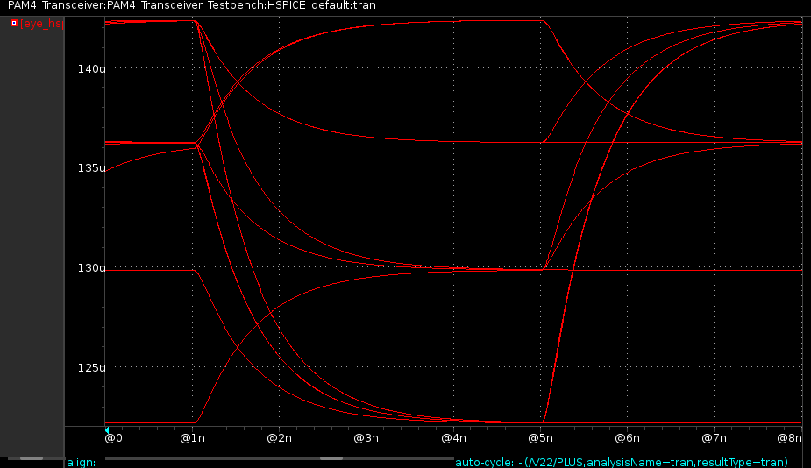Click the cyan time cursor marker at @0
This screenshot has width=811, height=468.
[107, 429]
